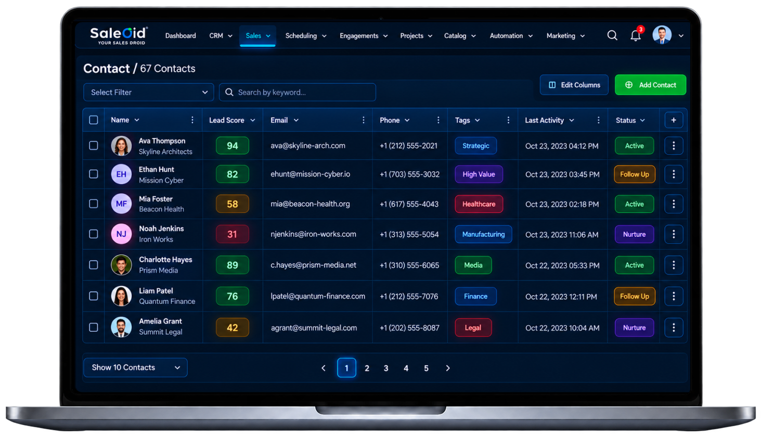Go to the next page arrow
Image resolution: width=761 pixels, height=434 pixels.
click(448, 368)
